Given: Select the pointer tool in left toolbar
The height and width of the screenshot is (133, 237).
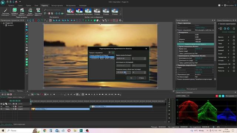Looking at the screenshot, I should tap(27, 24).
